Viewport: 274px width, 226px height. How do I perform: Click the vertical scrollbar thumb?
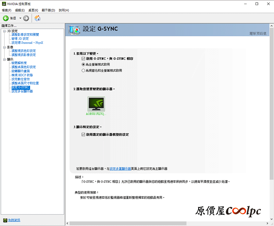[271, 104]
